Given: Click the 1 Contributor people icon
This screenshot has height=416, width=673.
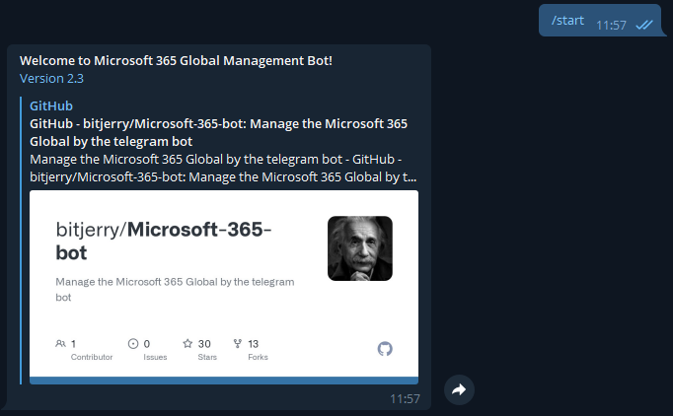Looking at the screenshot, I should 60,343.
